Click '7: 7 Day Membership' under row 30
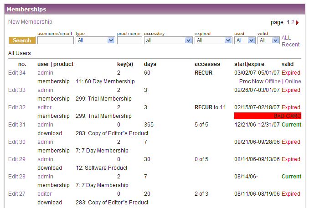The image size is (309, 208). click(x=102, y=151)
